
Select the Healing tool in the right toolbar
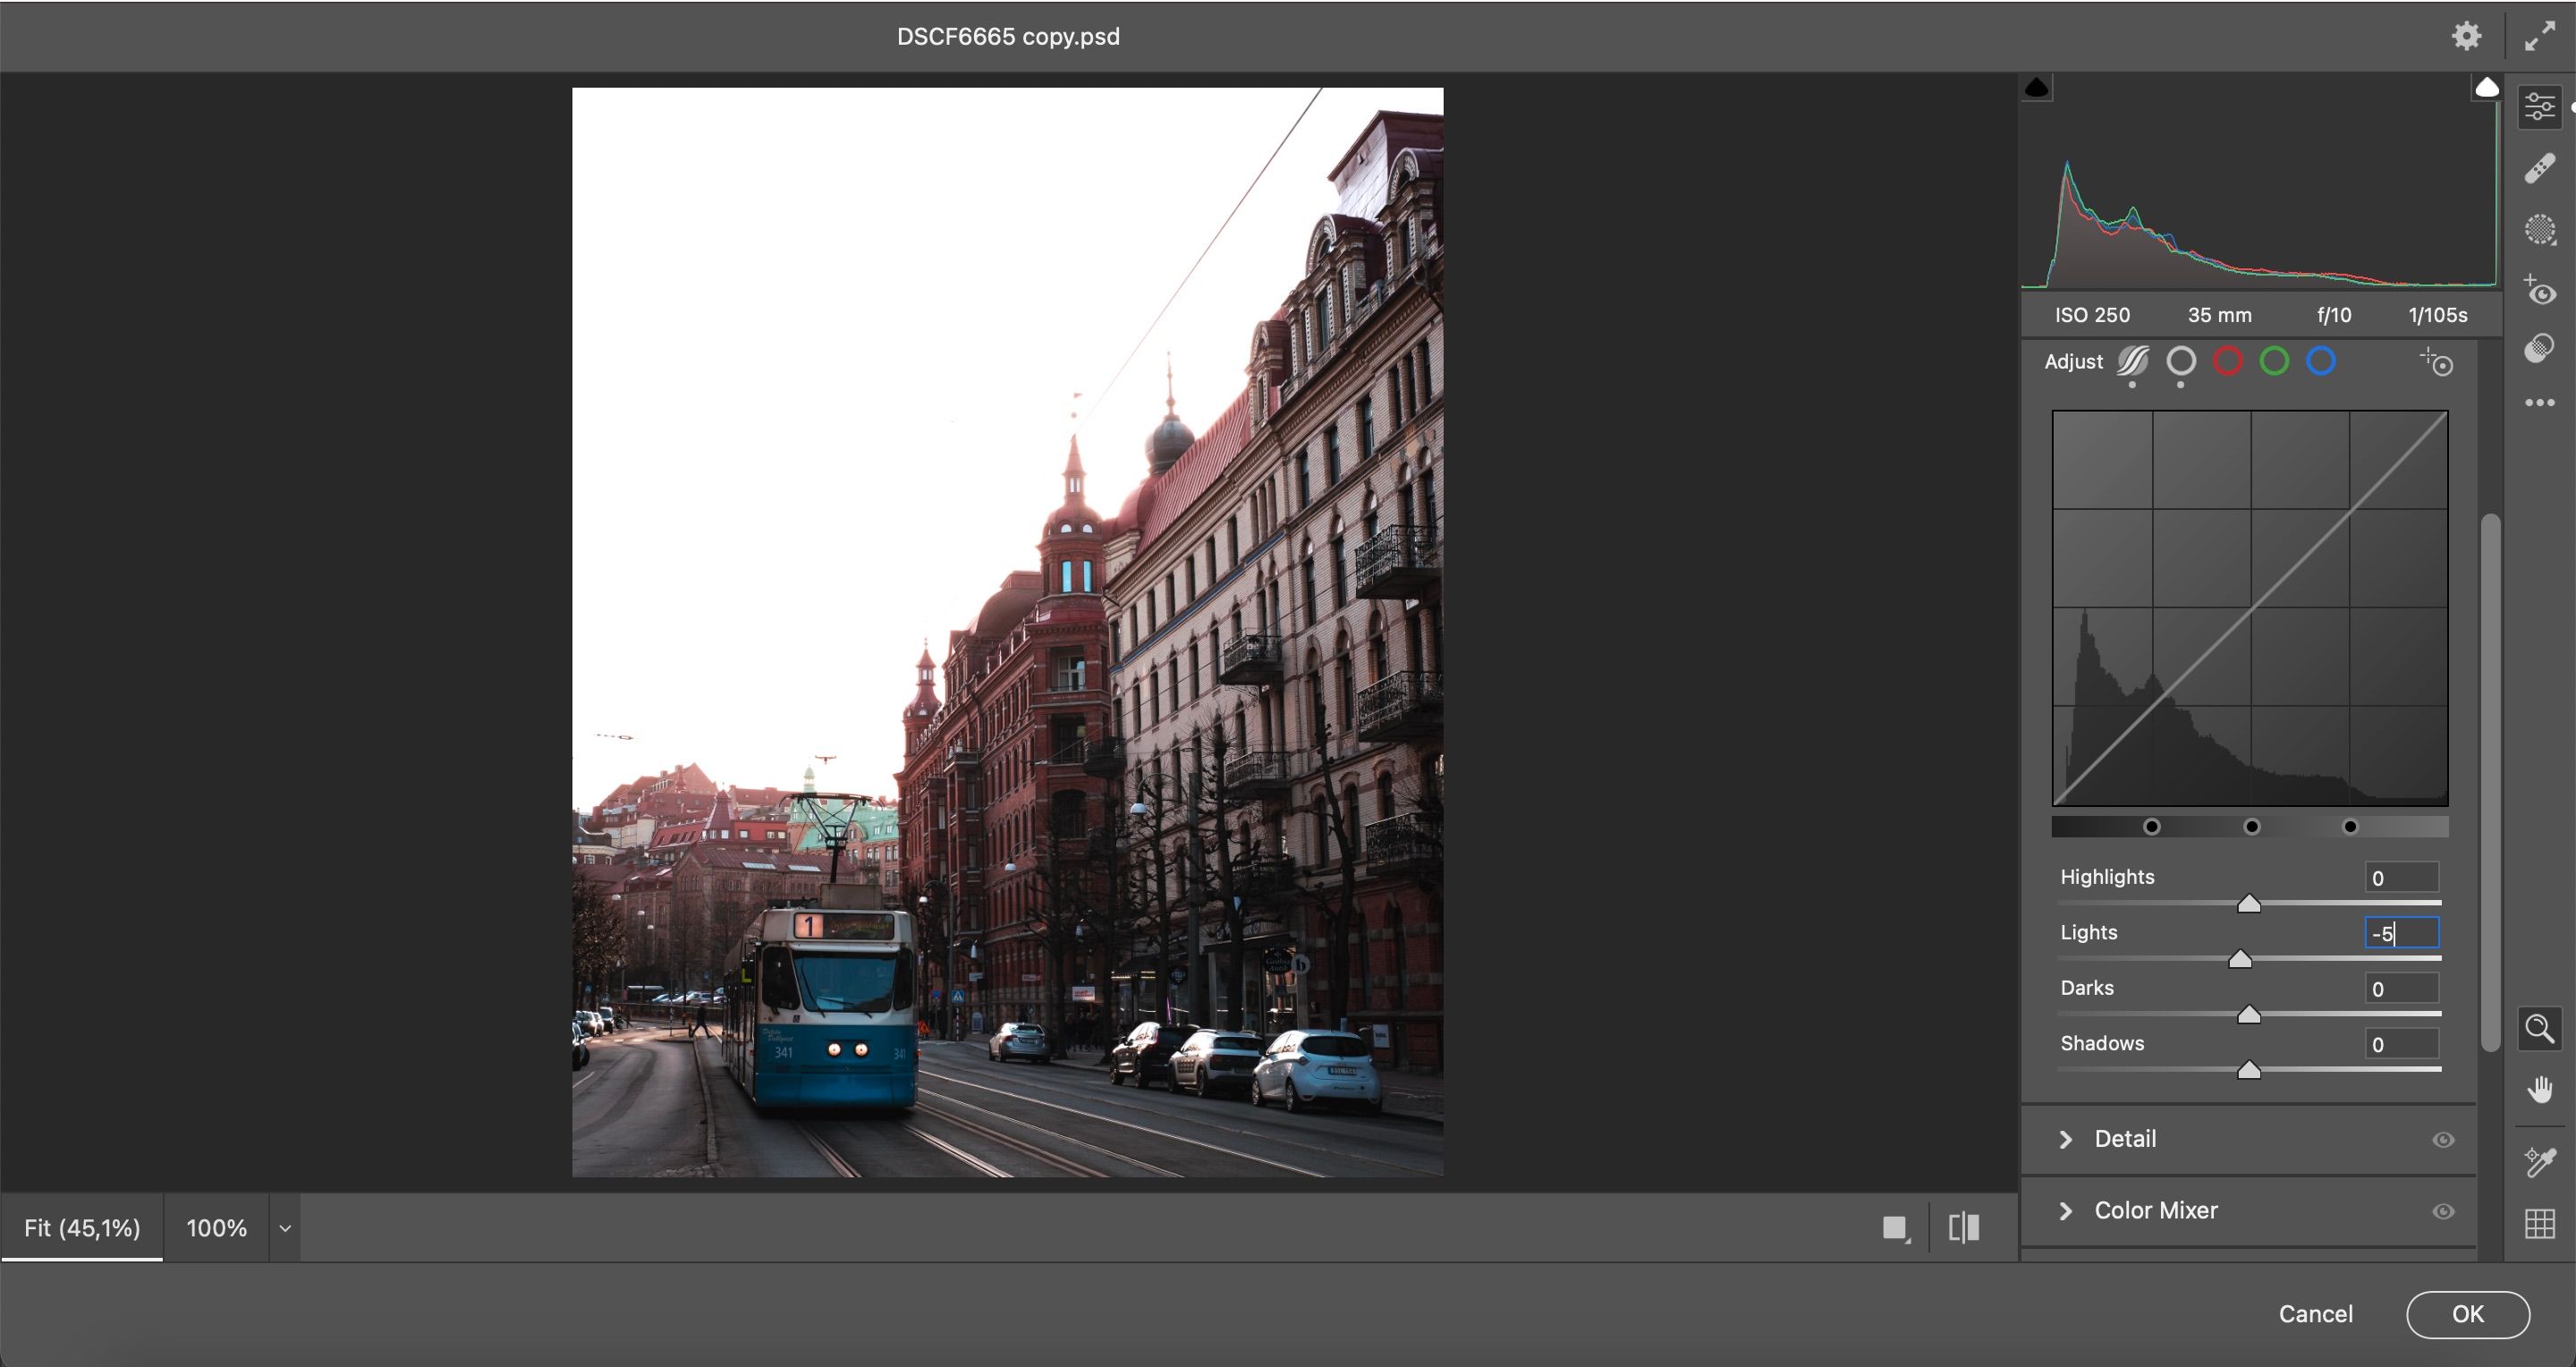click(x=2541, y=167)
